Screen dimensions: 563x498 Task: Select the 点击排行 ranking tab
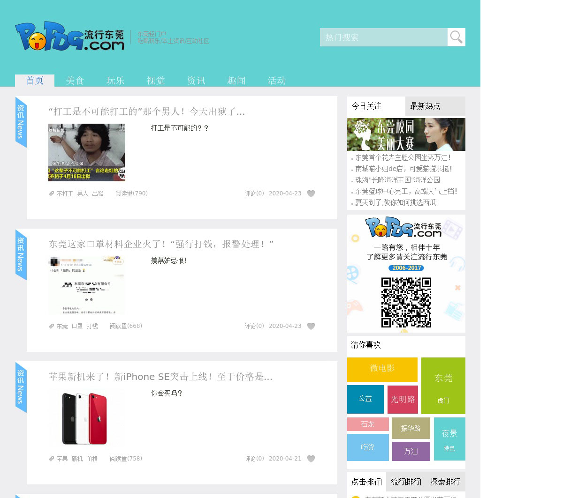tap(366, 482)
